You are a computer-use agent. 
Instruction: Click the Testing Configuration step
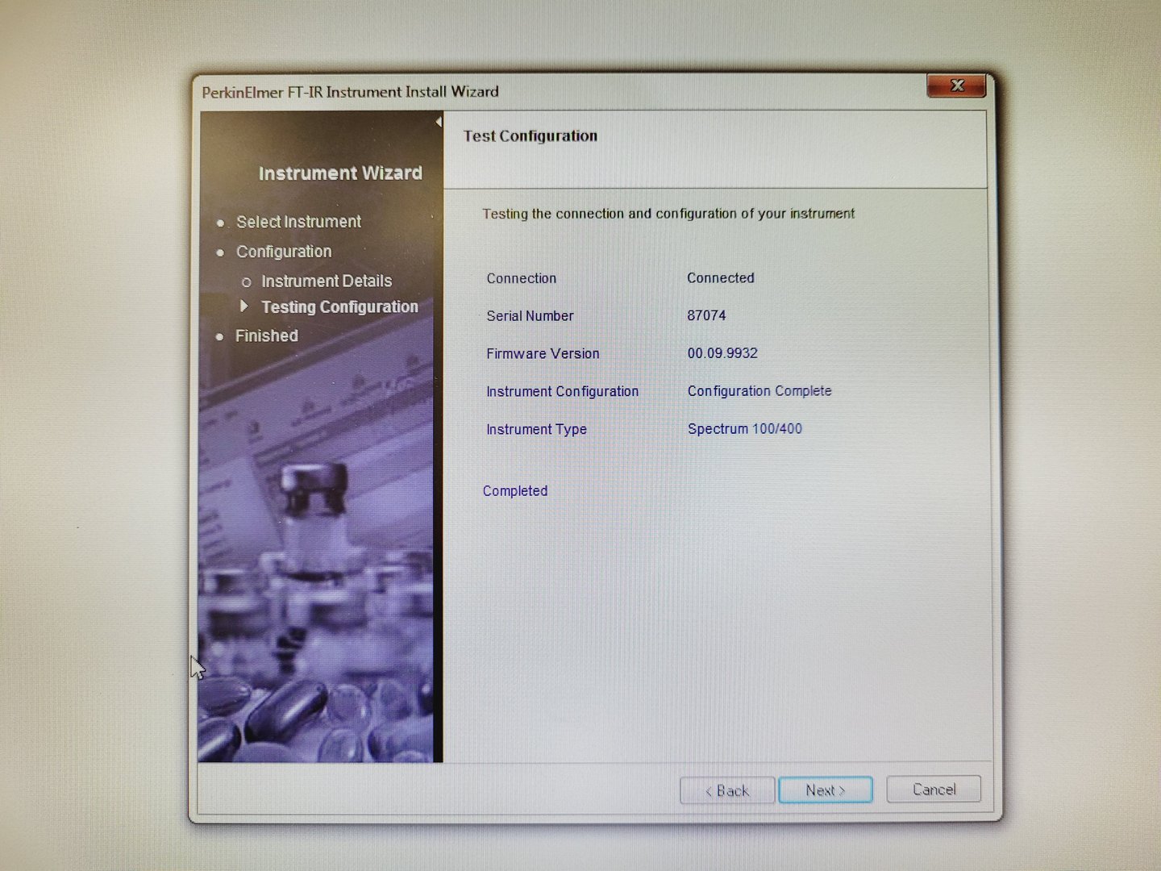(339, 307)
